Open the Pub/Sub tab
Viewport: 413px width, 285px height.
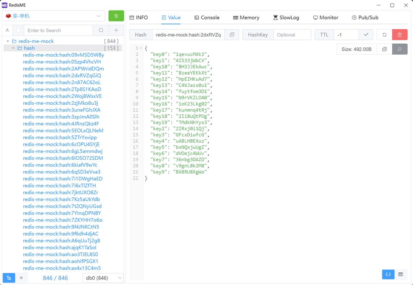click(x=365, y=18)
